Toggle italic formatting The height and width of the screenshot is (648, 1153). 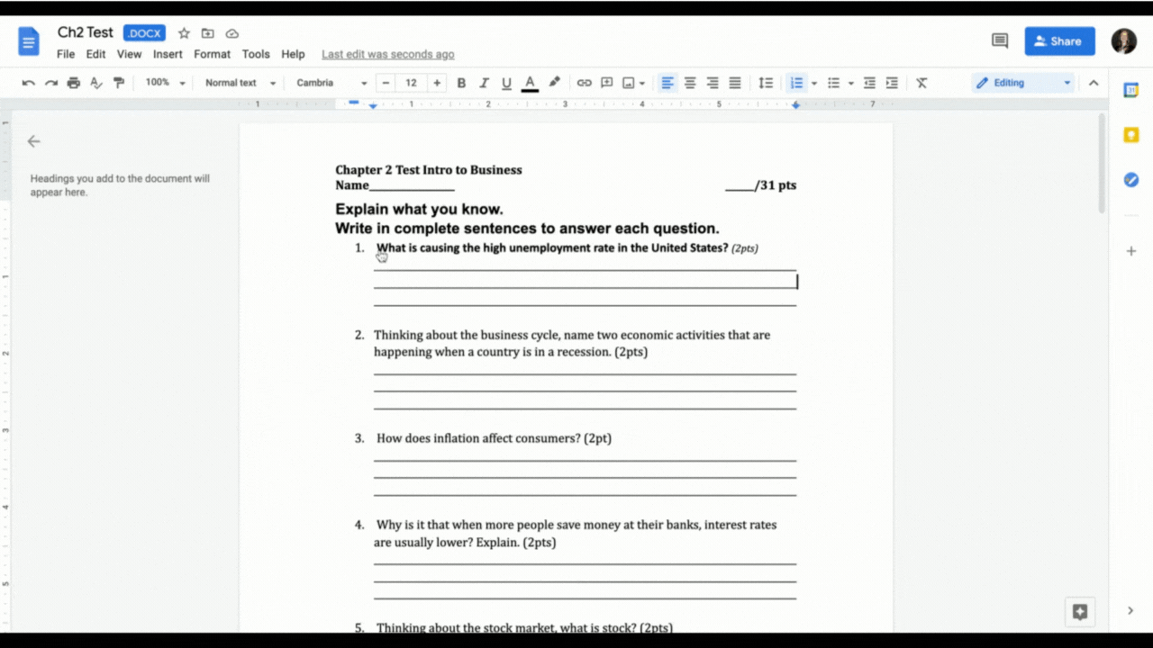tap(484, 82)
